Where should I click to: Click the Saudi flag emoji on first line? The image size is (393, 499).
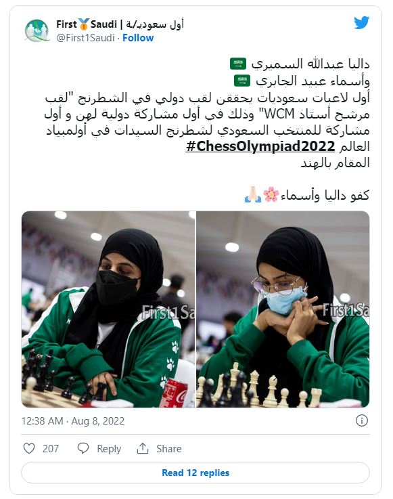coord(238,64)
